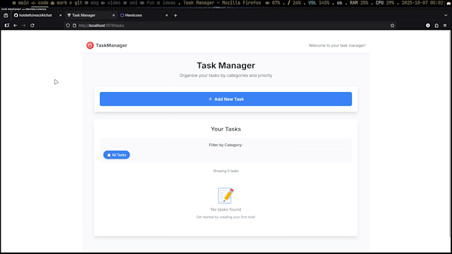This screenshot has height=254, width=452.
Task: Click the 'Welcome to your task manager!' text
Action: 337,46
